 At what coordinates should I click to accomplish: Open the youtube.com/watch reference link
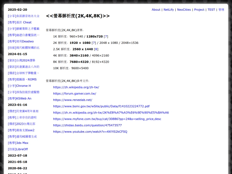(x=90, y=132)
